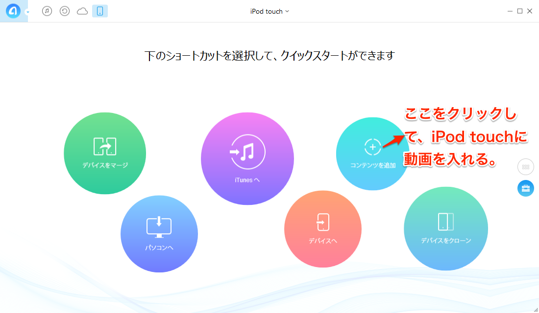Click the コンテンツを追加 circle
The height and width of the screenshot is (313, 539).
tap(372, 154)
